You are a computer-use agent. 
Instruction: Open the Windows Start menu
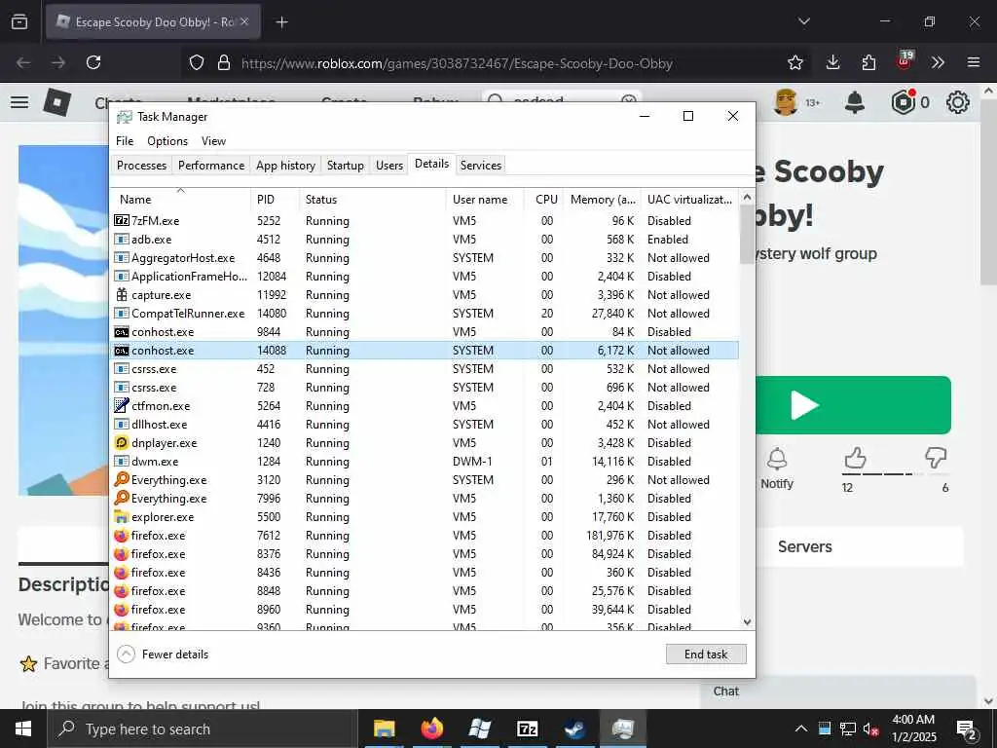tap(23, 729)
